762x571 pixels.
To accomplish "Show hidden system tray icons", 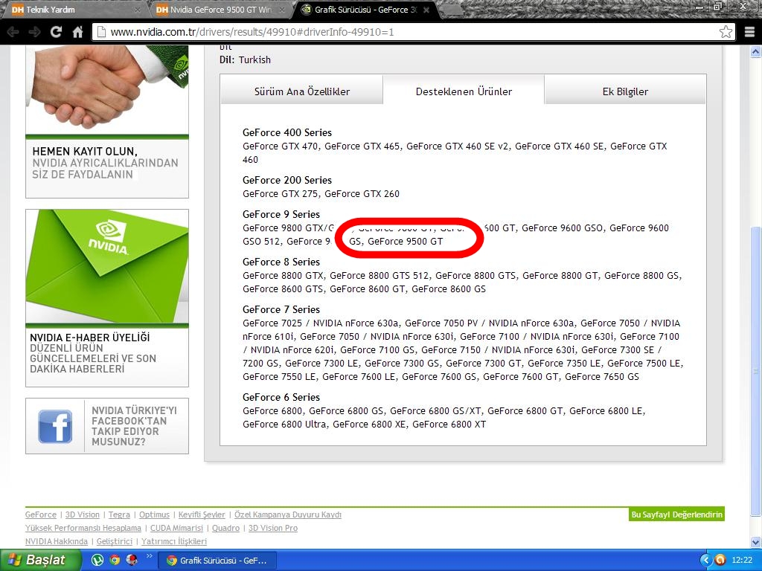I will tap(705, 561).
